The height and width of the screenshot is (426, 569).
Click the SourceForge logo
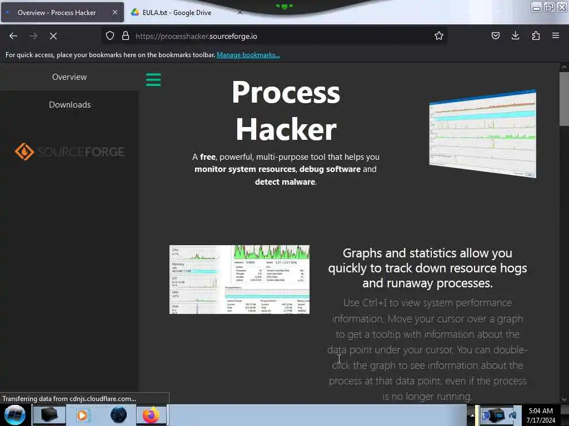coord(69,151)
